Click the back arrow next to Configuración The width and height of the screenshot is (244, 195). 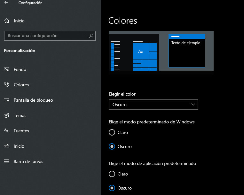[x=6, y=3]
